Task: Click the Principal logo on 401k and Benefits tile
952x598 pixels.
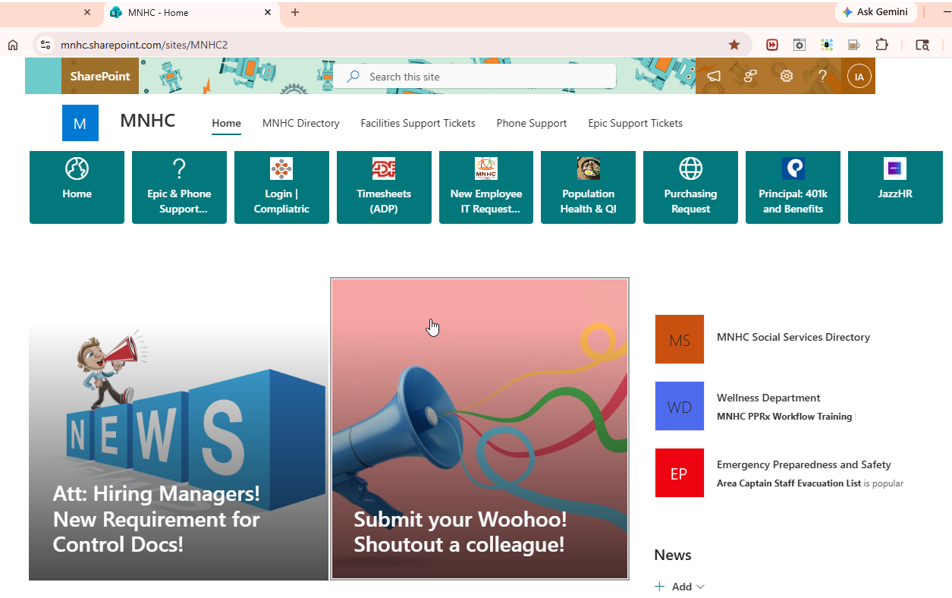Action: point(793,168)
